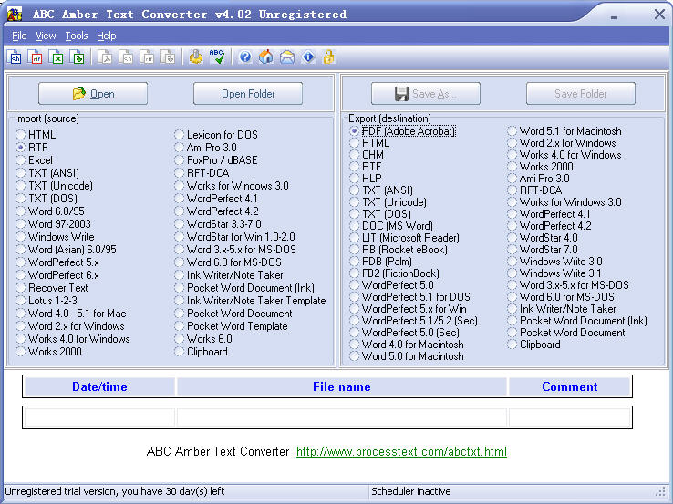
Task: Select RTF import radio button
Action: (20, 147)
